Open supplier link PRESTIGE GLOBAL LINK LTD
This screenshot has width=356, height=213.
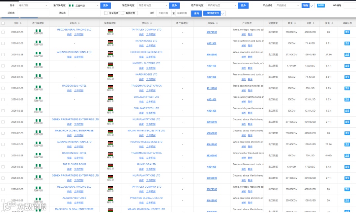pos(146,198)
